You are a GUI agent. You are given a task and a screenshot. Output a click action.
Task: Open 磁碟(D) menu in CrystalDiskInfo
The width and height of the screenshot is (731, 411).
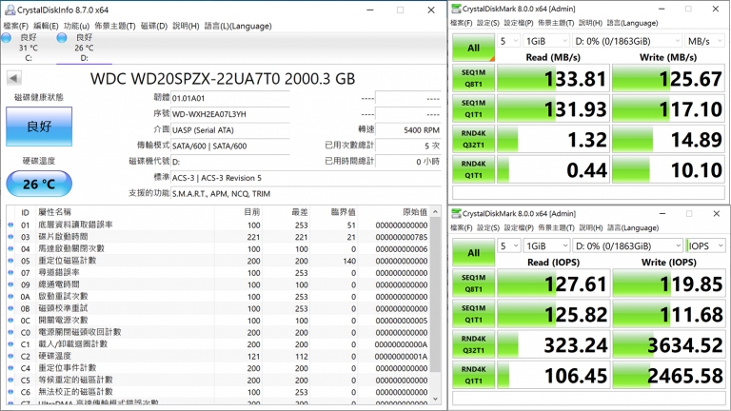pos(154,26)
